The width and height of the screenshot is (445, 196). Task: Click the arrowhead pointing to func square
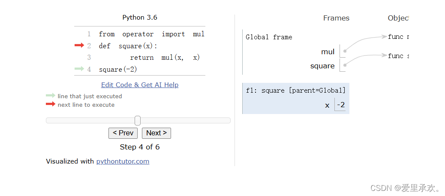384,56
